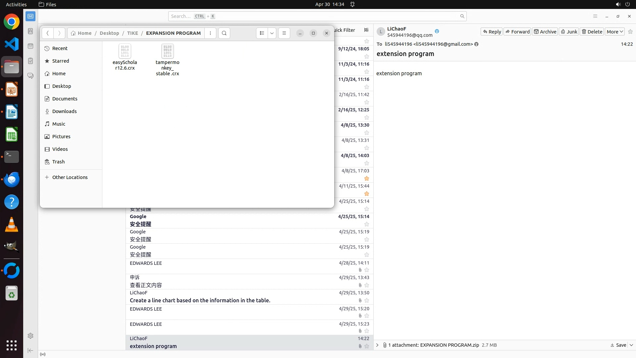Viewport: 636px width, 358px height.
Task: Save the EXPANSION PROGRAM.zip attachment
Action: click(618, 345)
